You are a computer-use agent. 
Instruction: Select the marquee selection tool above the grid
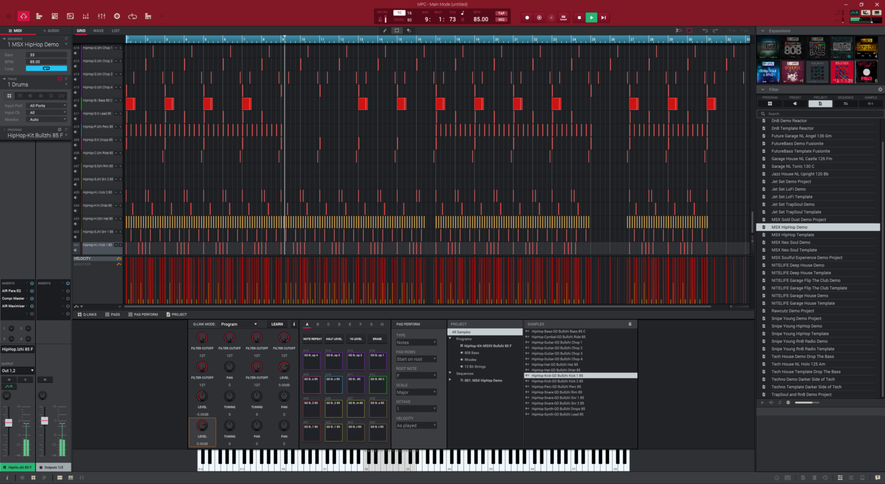tap(396, 31)
